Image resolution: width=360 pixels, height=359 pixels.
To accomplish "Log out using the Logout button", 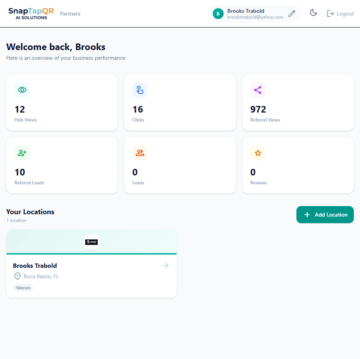I will pos(340,13).
